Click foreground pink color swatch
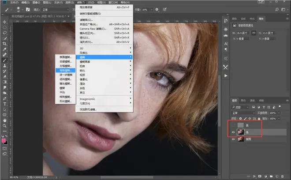The height and width of the screenshot is (180, 291). (4, 140)
